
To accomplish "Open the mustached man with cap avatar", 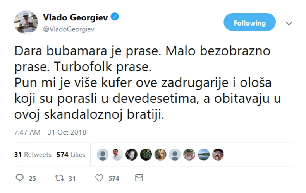I will point(218,154).
